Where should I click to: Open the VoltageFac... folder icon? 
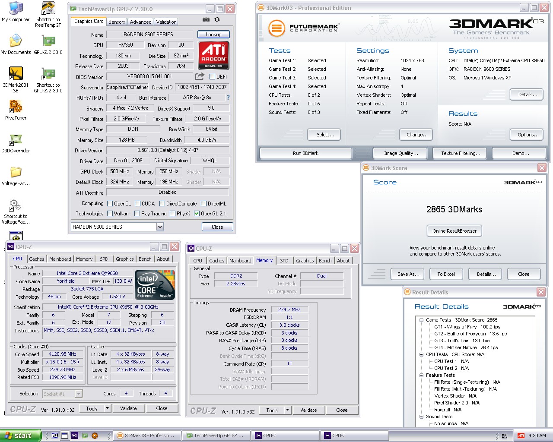[x=16, y=176]
